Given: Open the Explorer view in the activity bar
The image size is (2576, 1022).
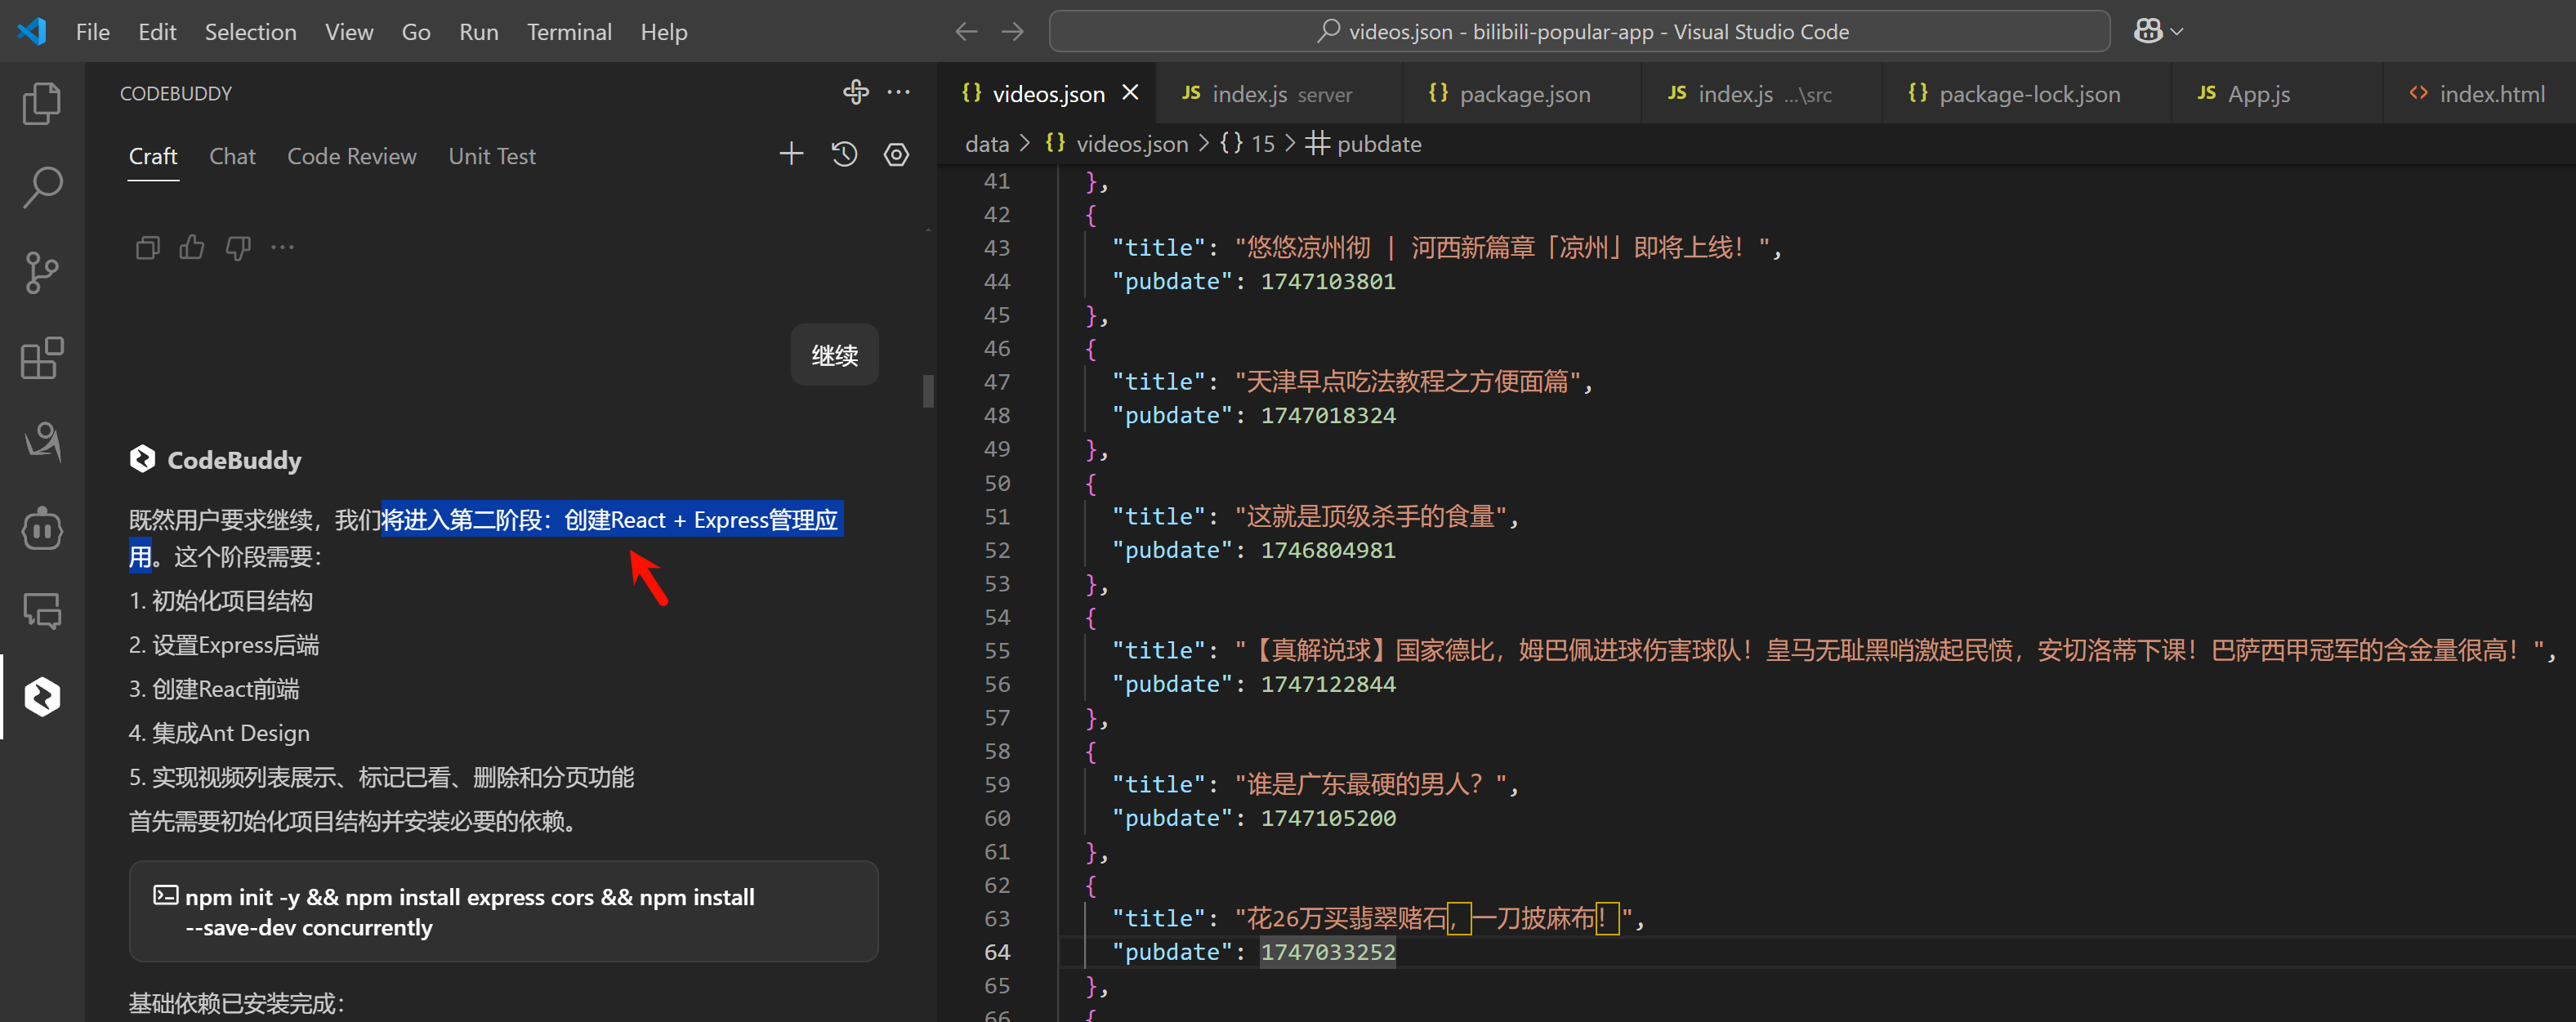Looking at the screenshot, I should point(42,103).
